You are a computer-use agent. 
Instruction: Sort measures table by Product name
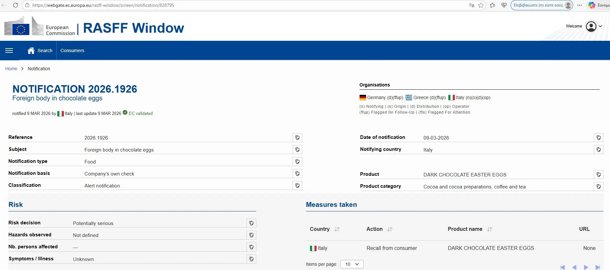[x=489, y=229]
